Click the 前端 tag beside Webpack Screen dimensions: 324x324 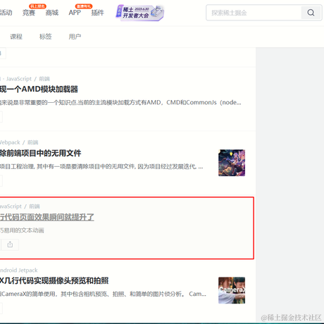[33, 142]
